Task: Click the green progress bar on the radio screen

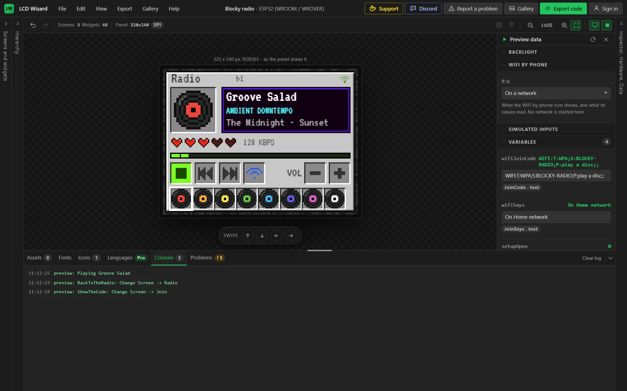Action: tap(260, 155)
